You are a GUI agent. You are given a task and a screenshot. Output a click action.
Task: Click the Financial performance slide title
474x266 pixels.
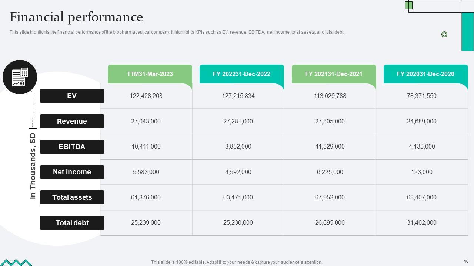coord(76,17)
